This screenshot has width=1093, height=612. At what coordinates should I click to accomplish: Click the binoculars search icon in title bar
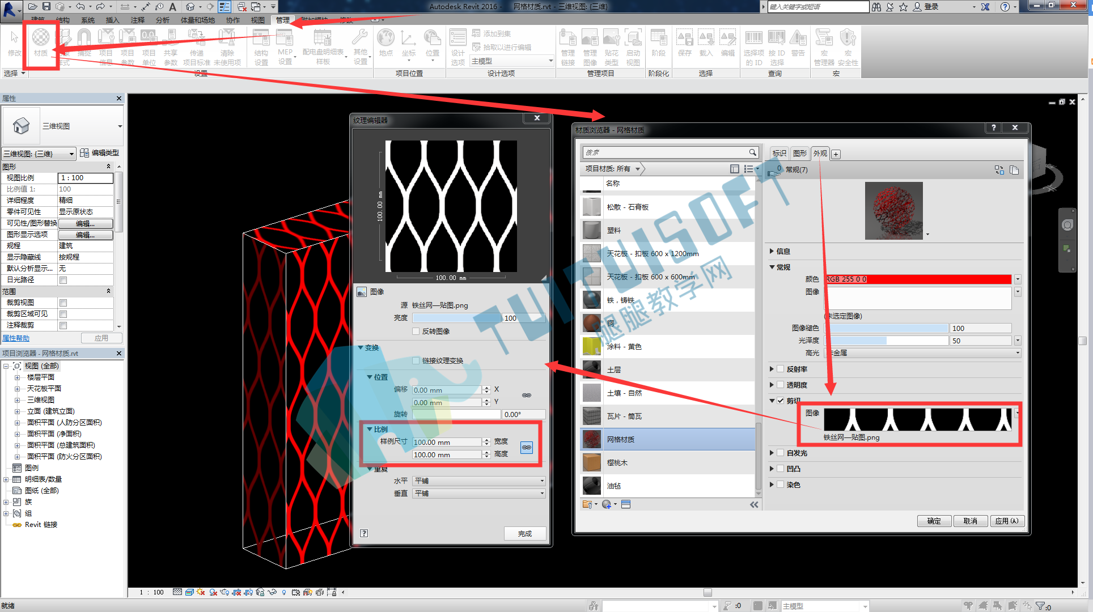(x=876, y=7)
